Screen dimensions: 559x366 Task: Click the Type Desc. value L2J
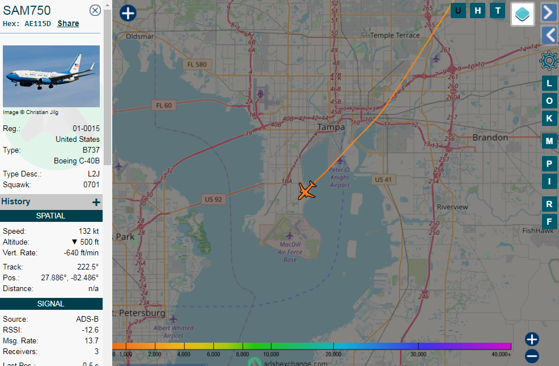tap(94, 174)
